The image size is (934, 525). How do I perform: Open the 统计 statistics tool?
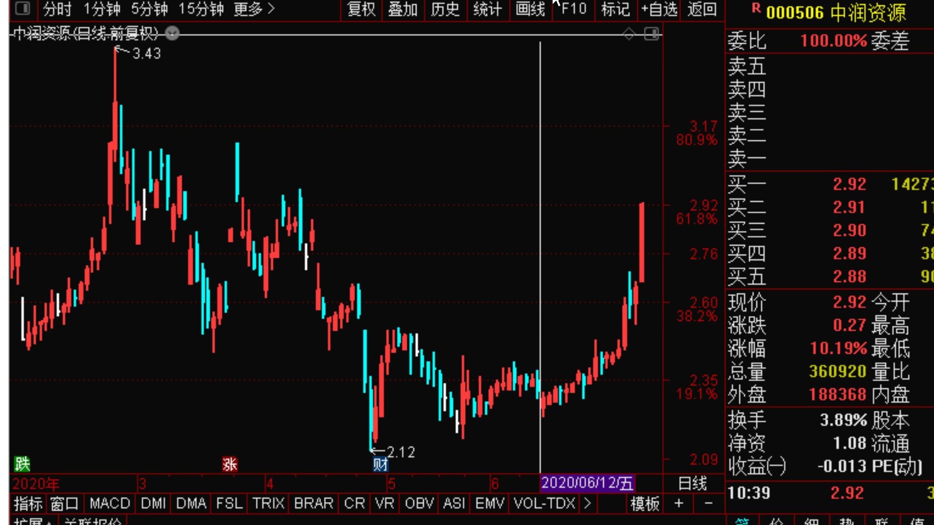[487, 9]
